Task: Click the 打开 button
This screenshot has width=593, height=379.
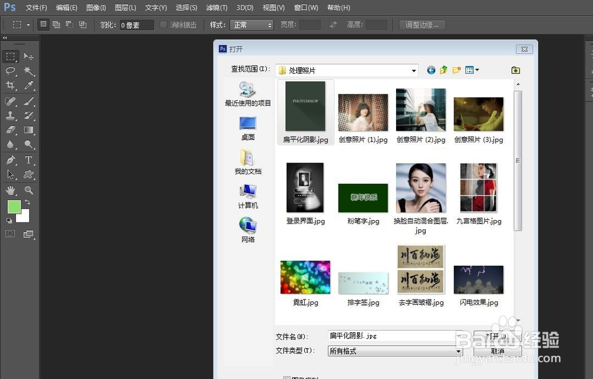Action: coord(496,335)
